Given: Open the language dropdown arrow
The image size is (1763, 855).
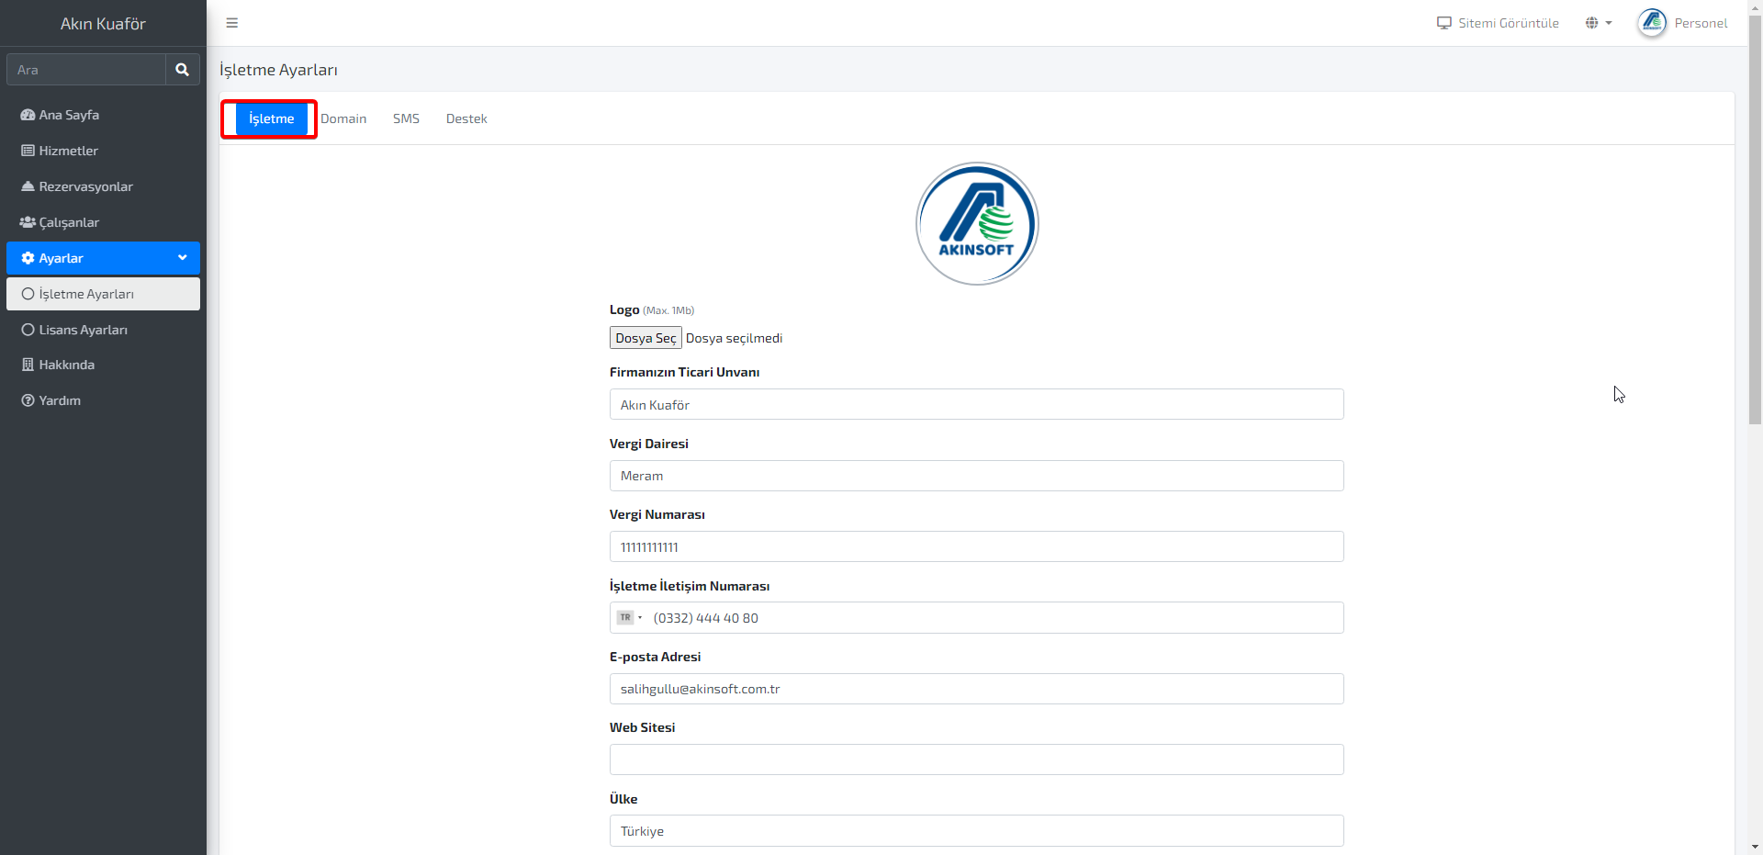Looking at the screenshot, I should 1609,23.
